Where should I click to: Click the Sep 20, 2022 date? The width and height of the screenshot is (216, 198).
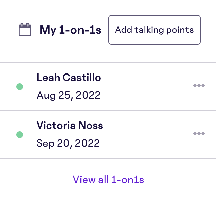coord(68,143)
